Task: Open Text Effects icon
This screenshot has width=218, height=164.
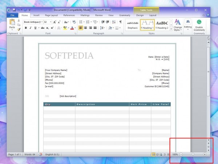Action: pos(58,28)
